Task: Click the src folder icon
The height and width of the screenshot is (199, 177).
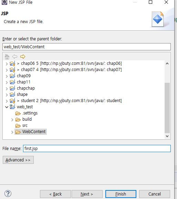Action: pos(18,126)
